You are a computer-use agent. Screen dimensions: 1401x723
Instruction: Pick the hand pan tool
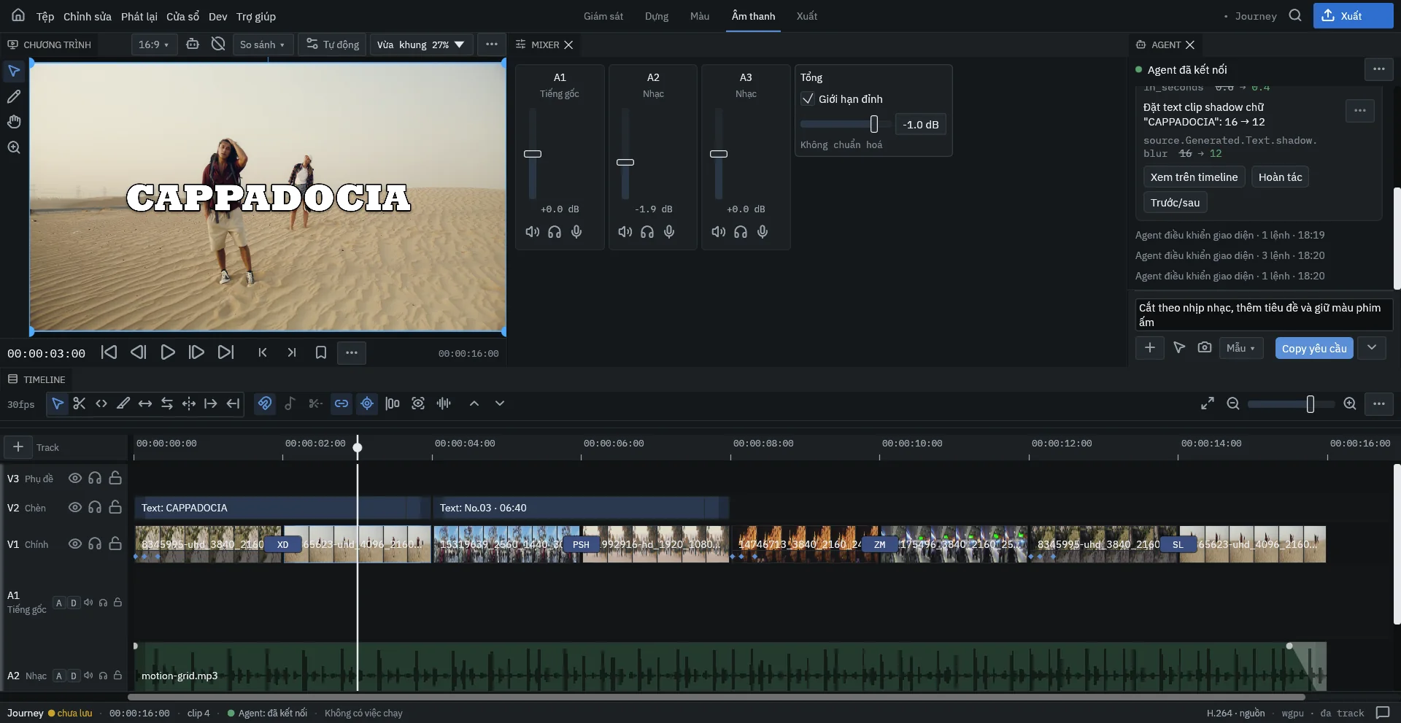14,122
